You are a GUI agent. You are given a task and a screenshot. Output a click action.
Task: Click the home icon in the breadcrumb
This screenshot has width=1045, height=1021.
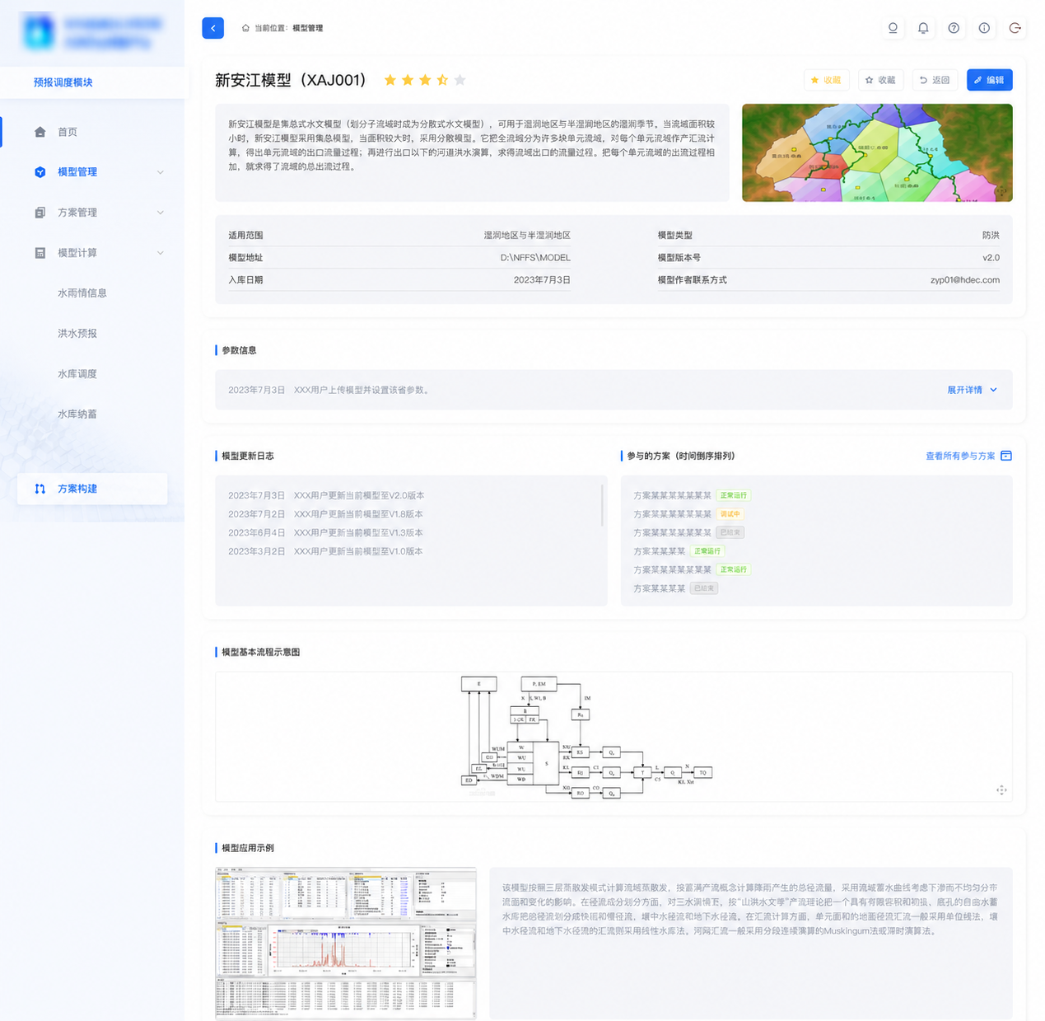point(245,28)
